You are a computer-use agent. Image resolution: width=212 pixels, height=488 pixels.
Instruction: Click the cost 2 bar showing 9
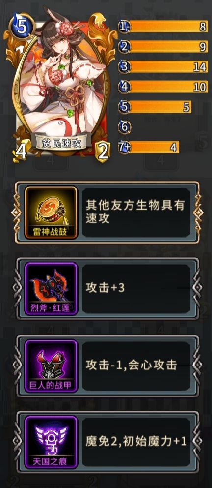pyautogui.click(x=168, y=47)
